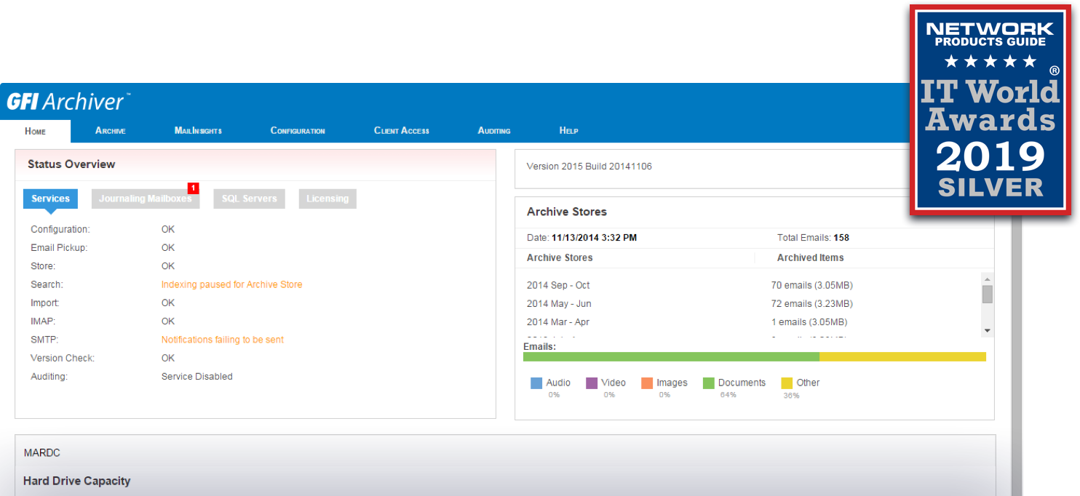Click the green Documents legend swatch
This screenshot has height=496, width=1080.
(x=708, y=383)
